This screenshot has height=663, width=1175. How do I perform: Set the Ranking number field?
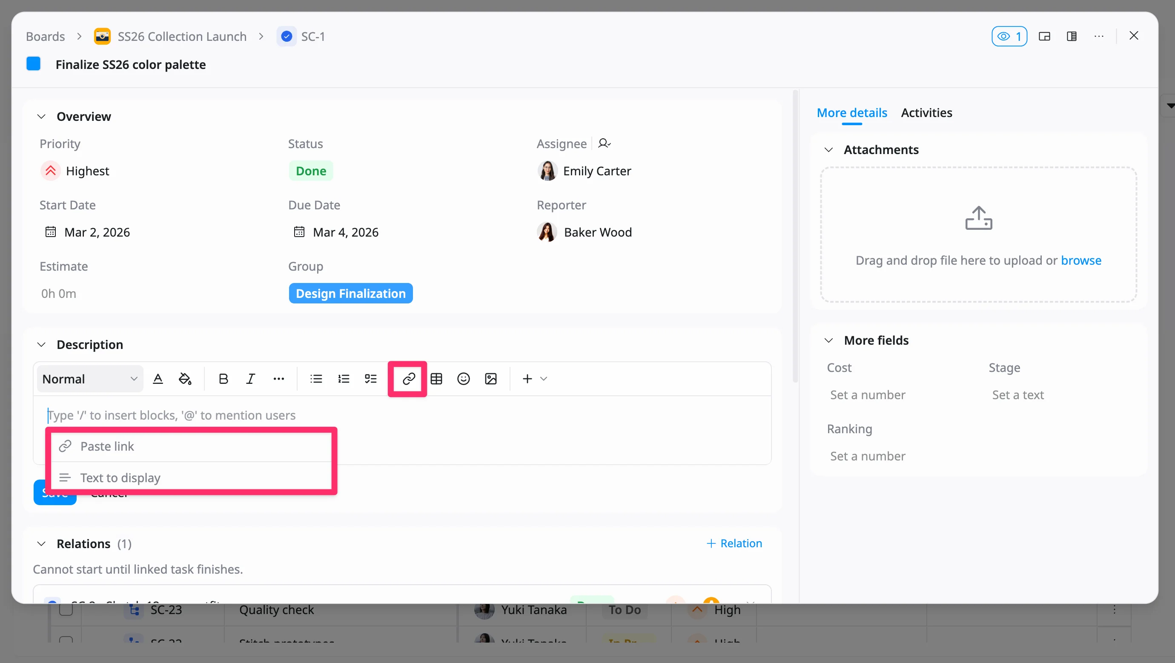tap(868, 457)
